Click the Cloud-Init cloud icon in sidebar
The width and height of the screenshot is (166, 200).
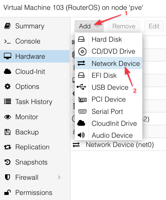pos(7,72)
